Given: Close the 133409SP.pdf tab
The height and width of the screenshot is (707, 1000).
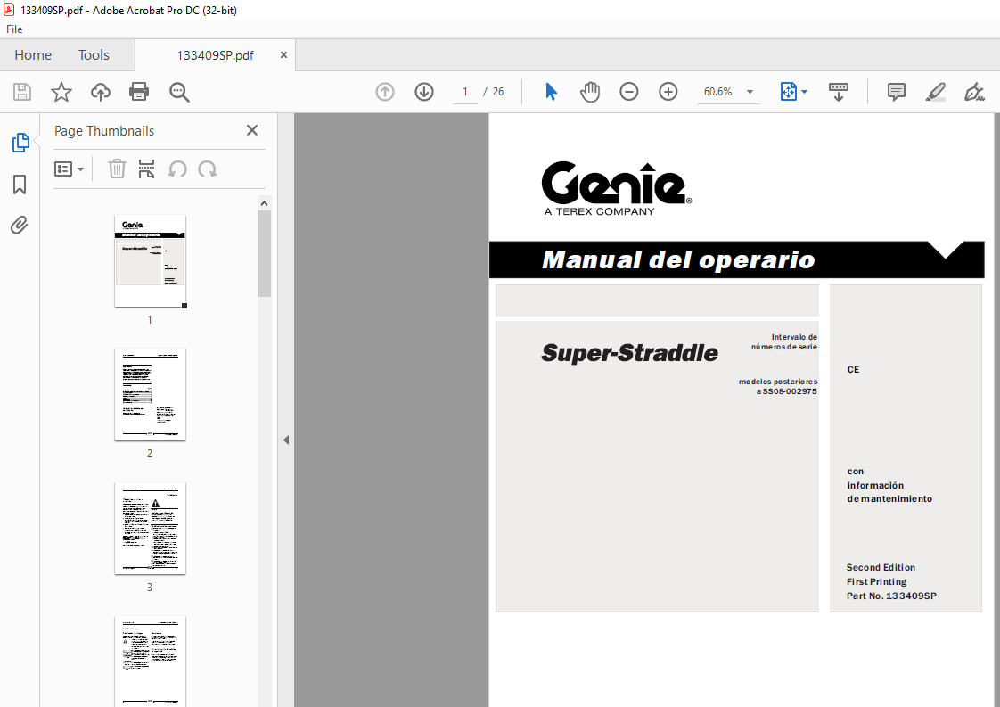Looking at the screenshot, I should [283, 55].
